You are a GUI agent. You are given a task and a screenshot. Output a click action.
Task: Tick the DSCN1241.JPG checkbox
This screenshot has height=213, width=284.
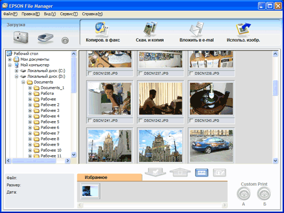[90, 120]
